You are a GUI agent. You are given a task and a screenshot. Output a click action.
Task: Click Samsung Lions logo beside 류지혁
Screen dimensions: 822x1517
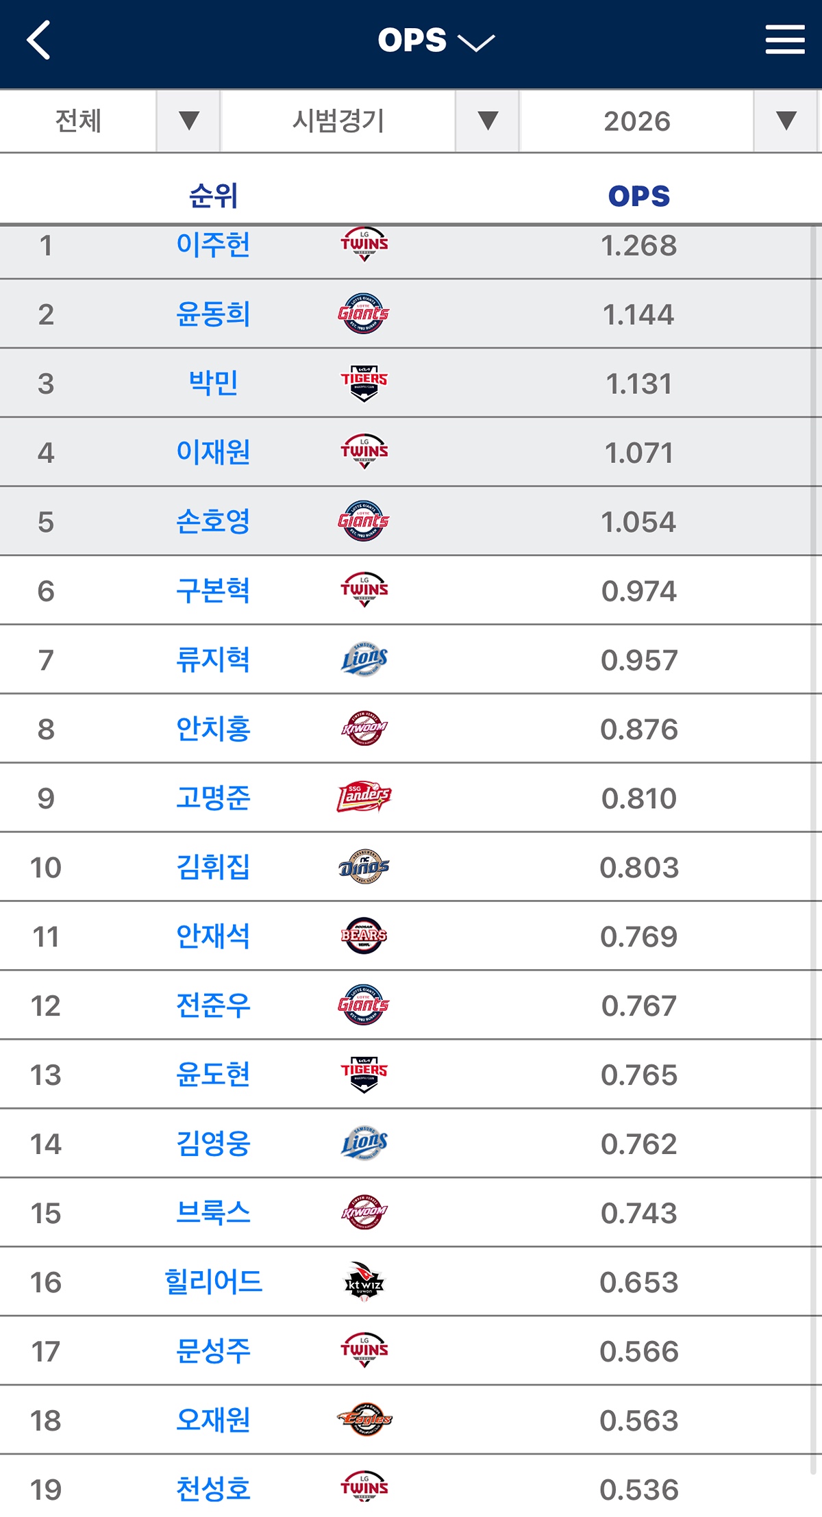[x=364, y=660]
